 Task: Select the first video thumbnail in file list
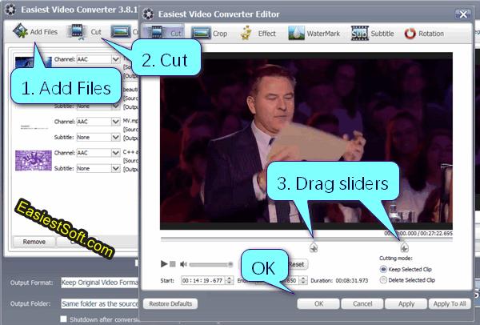pos(33,62)
